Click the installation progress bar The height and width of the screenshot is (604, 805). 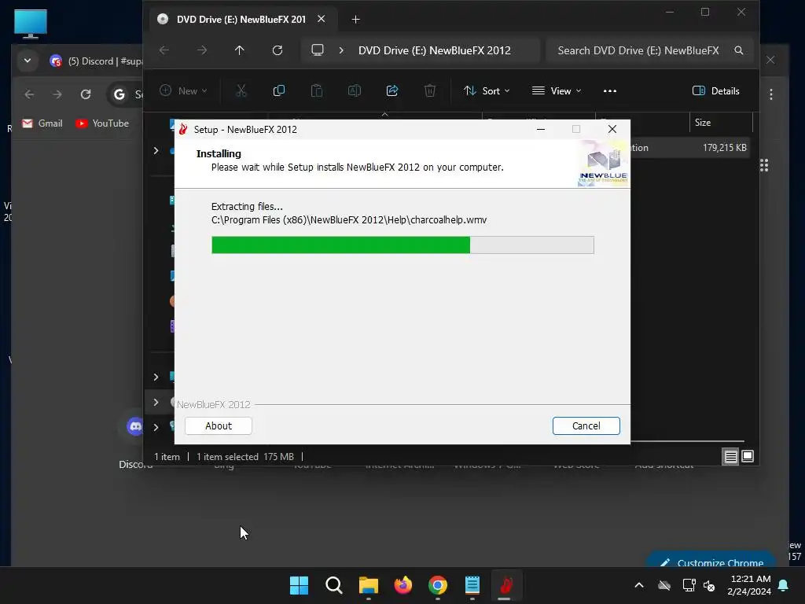(x=402, y=245)
